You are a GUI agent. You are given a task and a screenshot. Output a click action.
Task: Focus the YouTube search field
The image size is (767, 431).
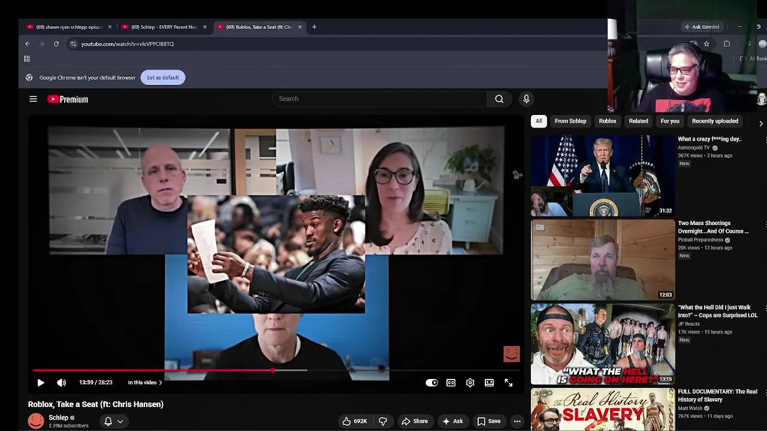click(x=379, y=99)
